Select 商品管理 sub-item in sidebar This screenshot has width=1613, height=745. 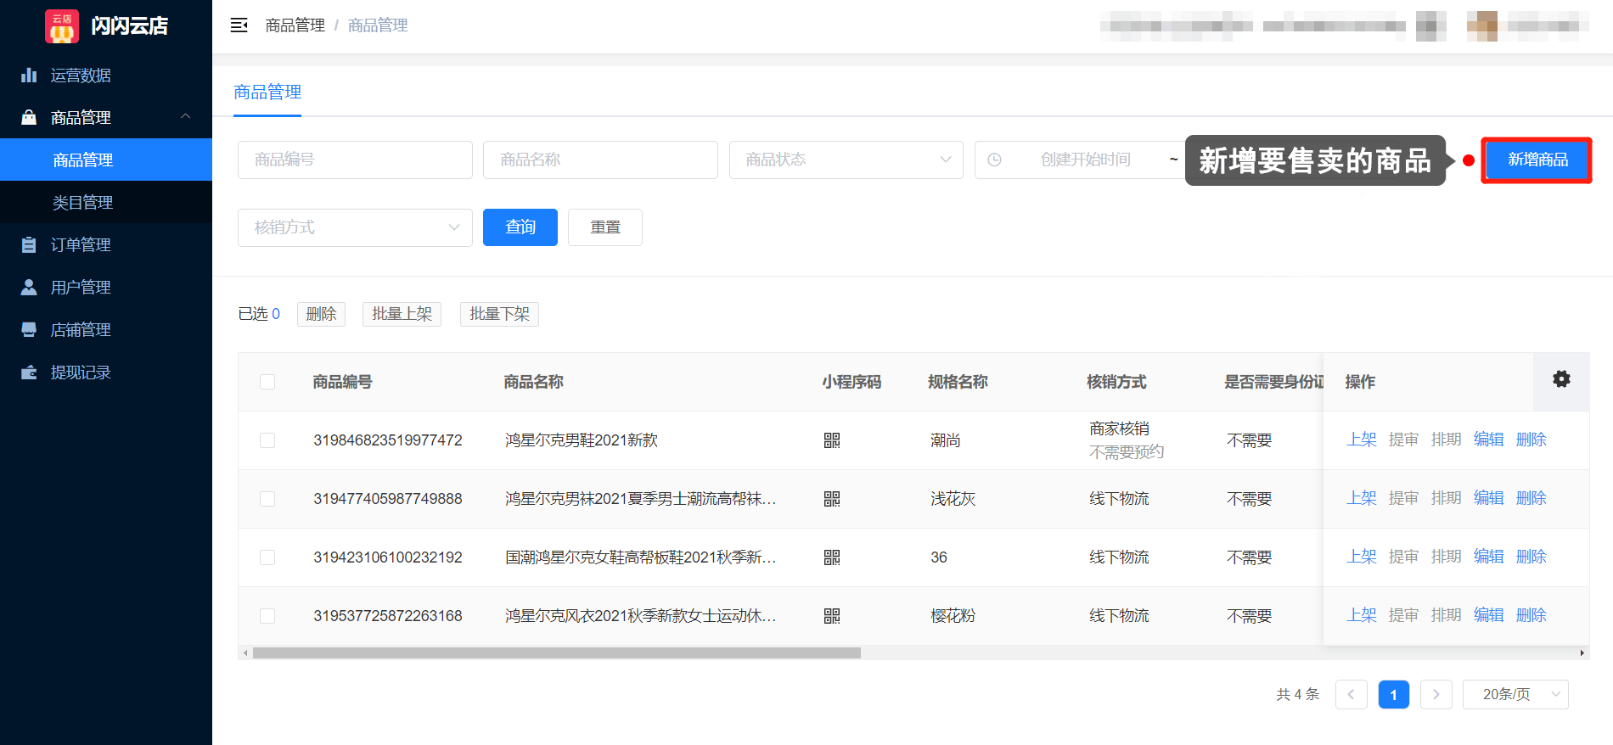coord(106,160)
